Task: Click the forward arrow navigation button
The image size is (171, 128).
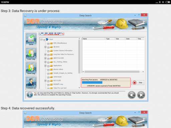Action: click(141, 95)
